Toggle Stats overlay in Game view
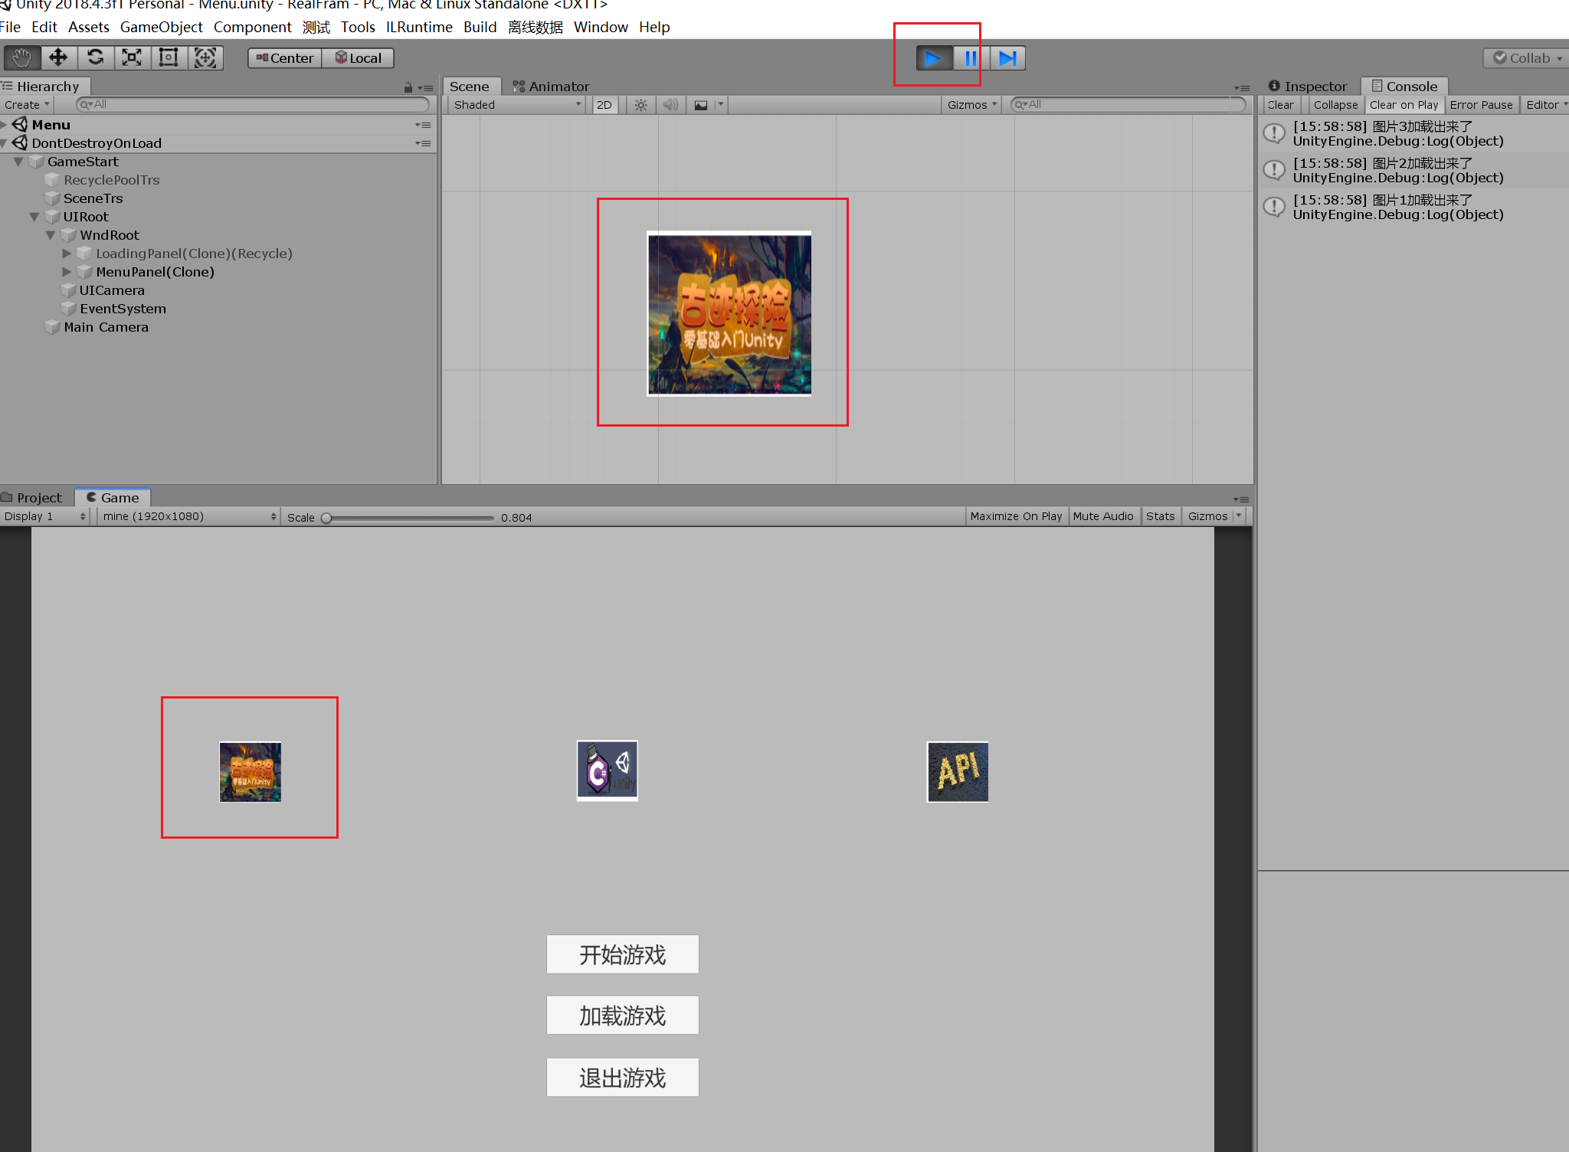The image size is (1569, 1152). click(x=1160, y=517)
